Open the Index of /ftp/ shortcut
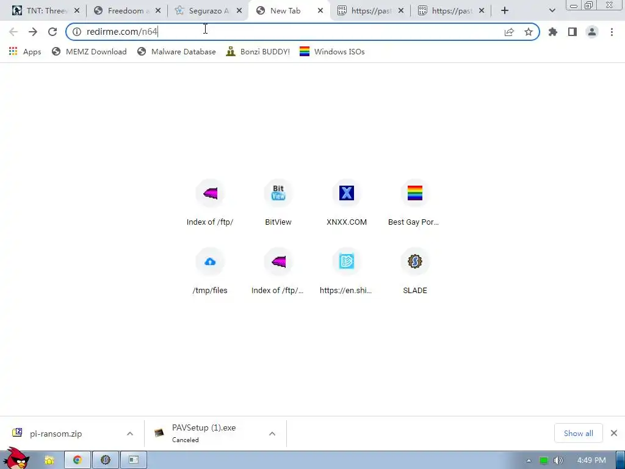Viewport: 625px width, 469px height. pos(210,203)
